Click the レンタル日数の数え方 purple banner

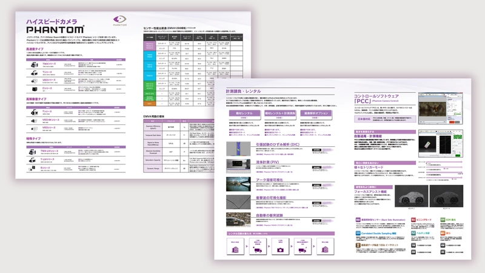point(280,234)
